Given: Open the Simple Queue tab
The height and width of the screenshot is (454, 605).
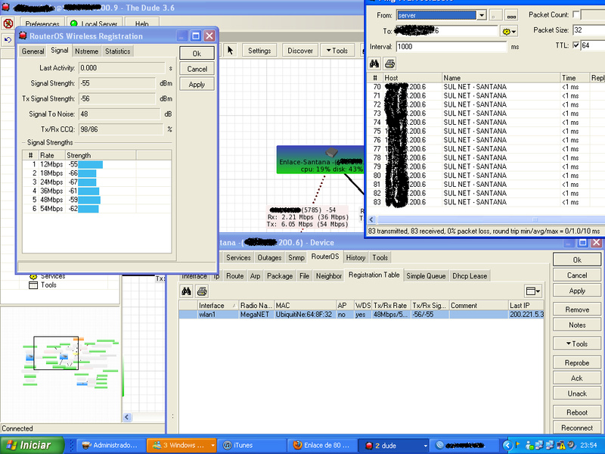Looking at the screenshot, I should (x=427, y=276).
